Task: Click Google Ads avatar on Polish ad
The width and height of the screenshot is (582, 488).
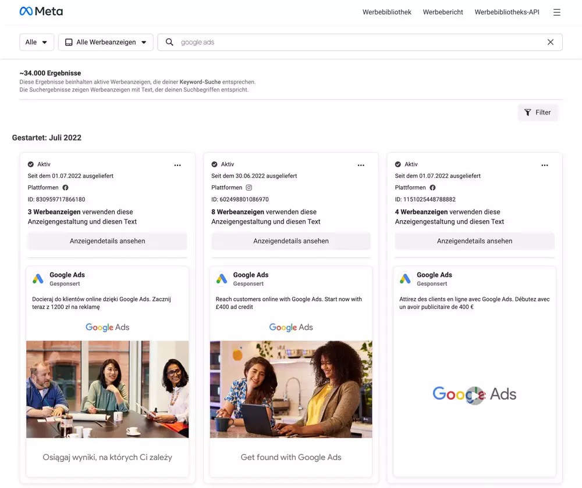Action: tap(38, 279)
